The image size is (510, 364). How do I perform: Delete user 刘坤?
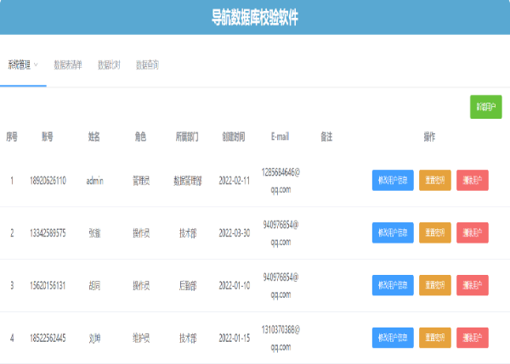pyautogui.click(x=473, y=338)
